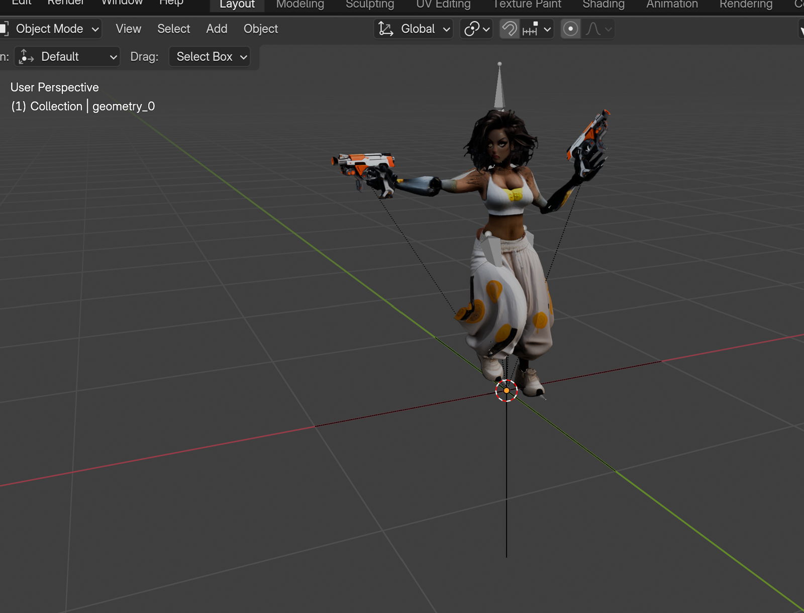Click the Object Mode icon
Image resolution: width=804 pixels, height=613 pixels.
(x=4, y=29)
